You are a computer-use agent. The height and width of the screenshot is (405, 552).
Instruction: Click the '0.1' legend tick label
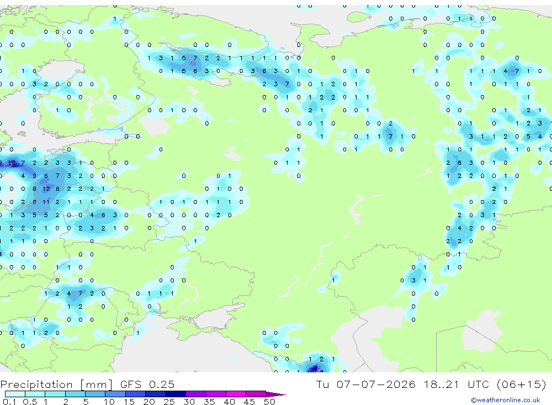click(9, 402)
